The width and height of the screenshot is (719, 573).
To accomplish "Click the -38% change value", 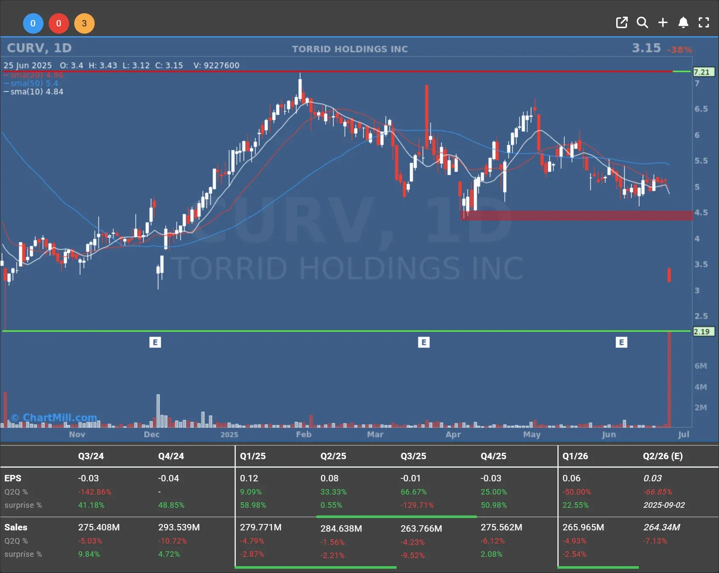I will (x=679, y=50).
